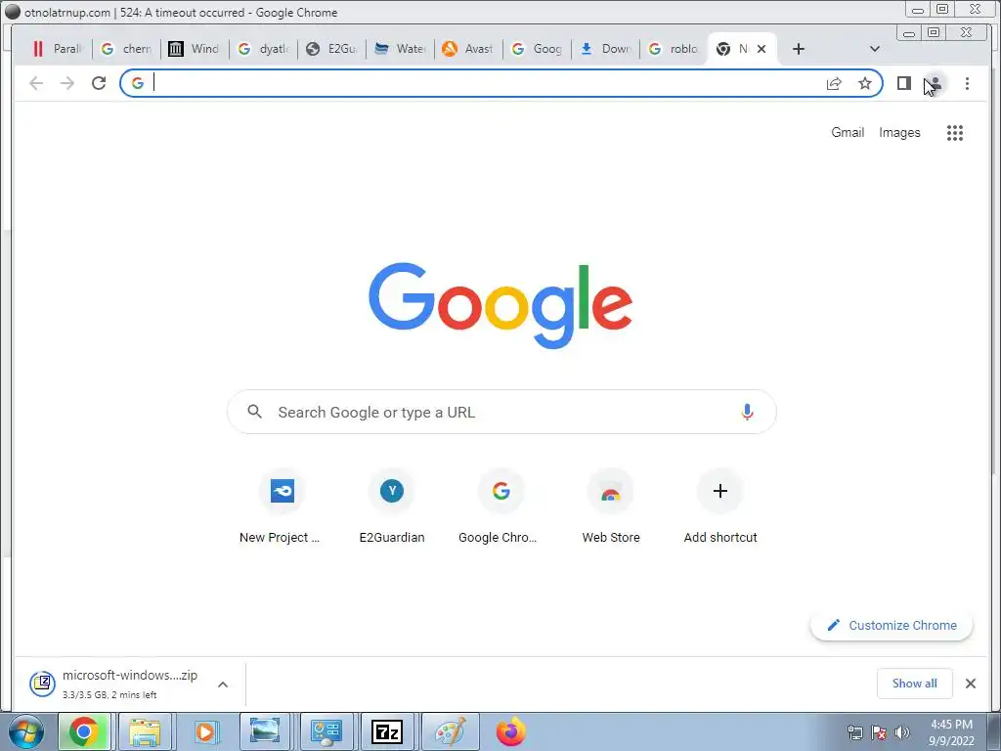Open Gmail link

[x=848, y=132]
